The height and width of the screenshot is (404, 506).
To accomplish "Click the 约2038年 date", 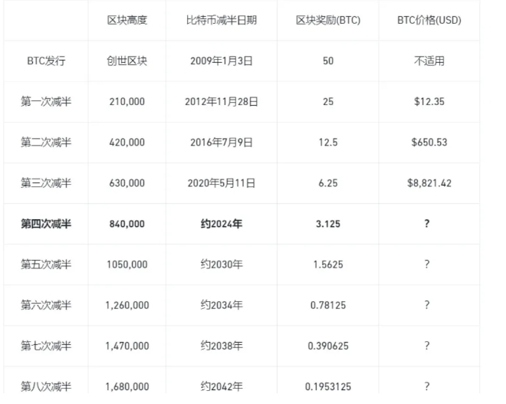I will 222,346.
